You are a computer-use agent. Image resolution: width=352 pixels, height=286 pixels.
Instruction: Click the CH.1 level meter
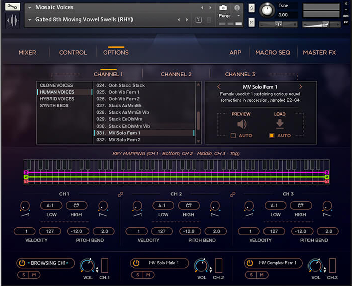click(105, 266)
